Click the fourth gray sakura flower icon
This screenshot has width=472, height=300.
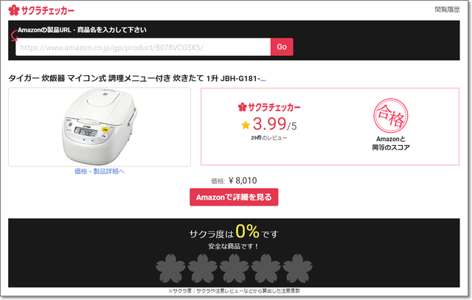click(x=266, y=268)
